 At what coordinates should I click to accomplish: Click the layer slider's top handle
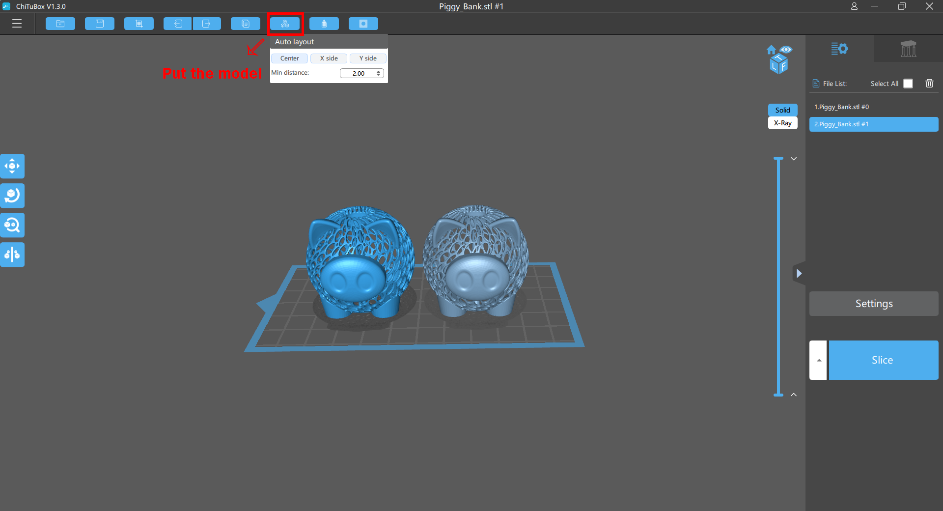[x=778, y=159]
